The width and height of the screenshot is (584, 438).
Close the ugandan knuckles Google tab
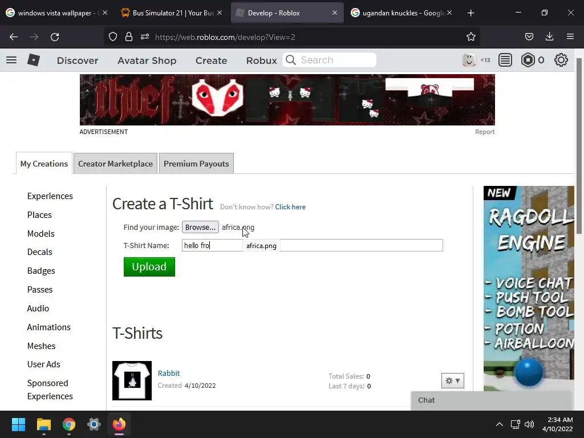pos(449,13)
